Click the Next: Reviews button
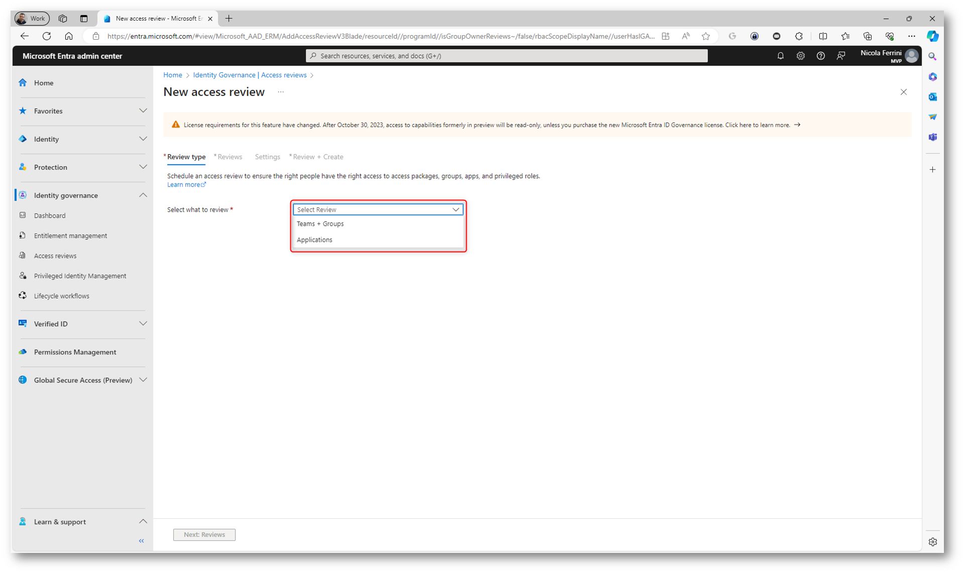Screen dimensions: 965x574 click(x=204, y=534)
